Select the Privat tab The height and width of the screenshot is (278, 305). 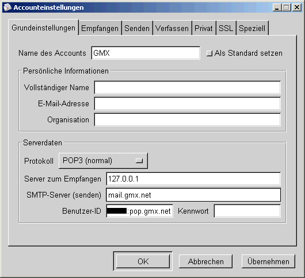204,28
